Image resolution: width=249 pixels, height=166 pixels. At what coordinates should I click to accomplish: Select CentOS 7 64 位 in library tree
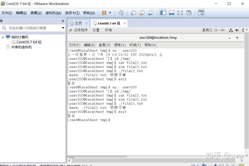(x=29, y=42)
